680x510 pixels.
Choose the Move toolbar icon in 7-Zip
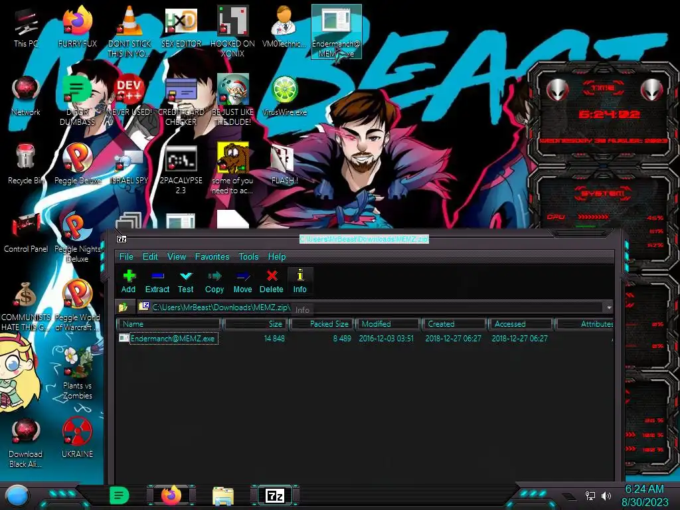(242, 281)
